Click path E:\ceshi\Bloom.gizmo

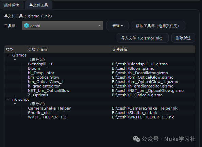[x=133, y=68]
